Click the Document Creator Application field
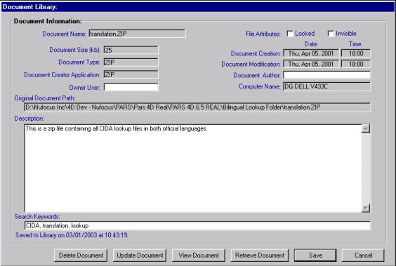This screenshot has width=396, height=266. (x=131, y=74)
